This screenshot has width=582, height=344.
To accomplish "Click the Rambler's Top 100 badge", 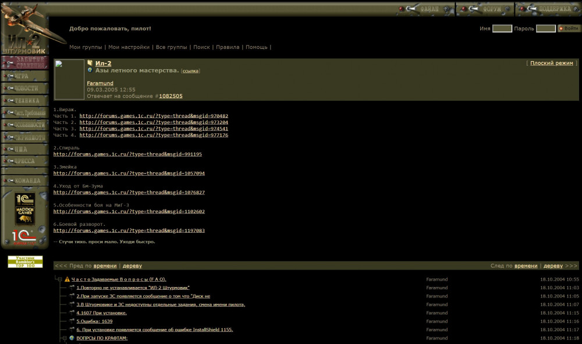I will click(25, 261).
